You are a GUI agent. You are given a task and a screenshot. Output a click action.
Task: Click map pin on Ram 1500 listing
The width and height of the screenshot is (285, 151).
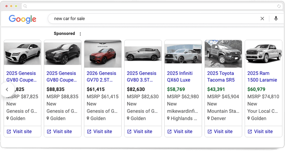tap(249, 118)
